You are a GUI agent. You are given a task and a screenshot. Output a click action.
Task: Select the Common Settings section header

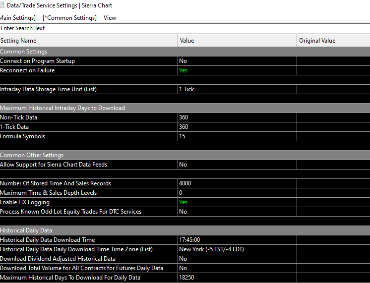click(185, 52)
